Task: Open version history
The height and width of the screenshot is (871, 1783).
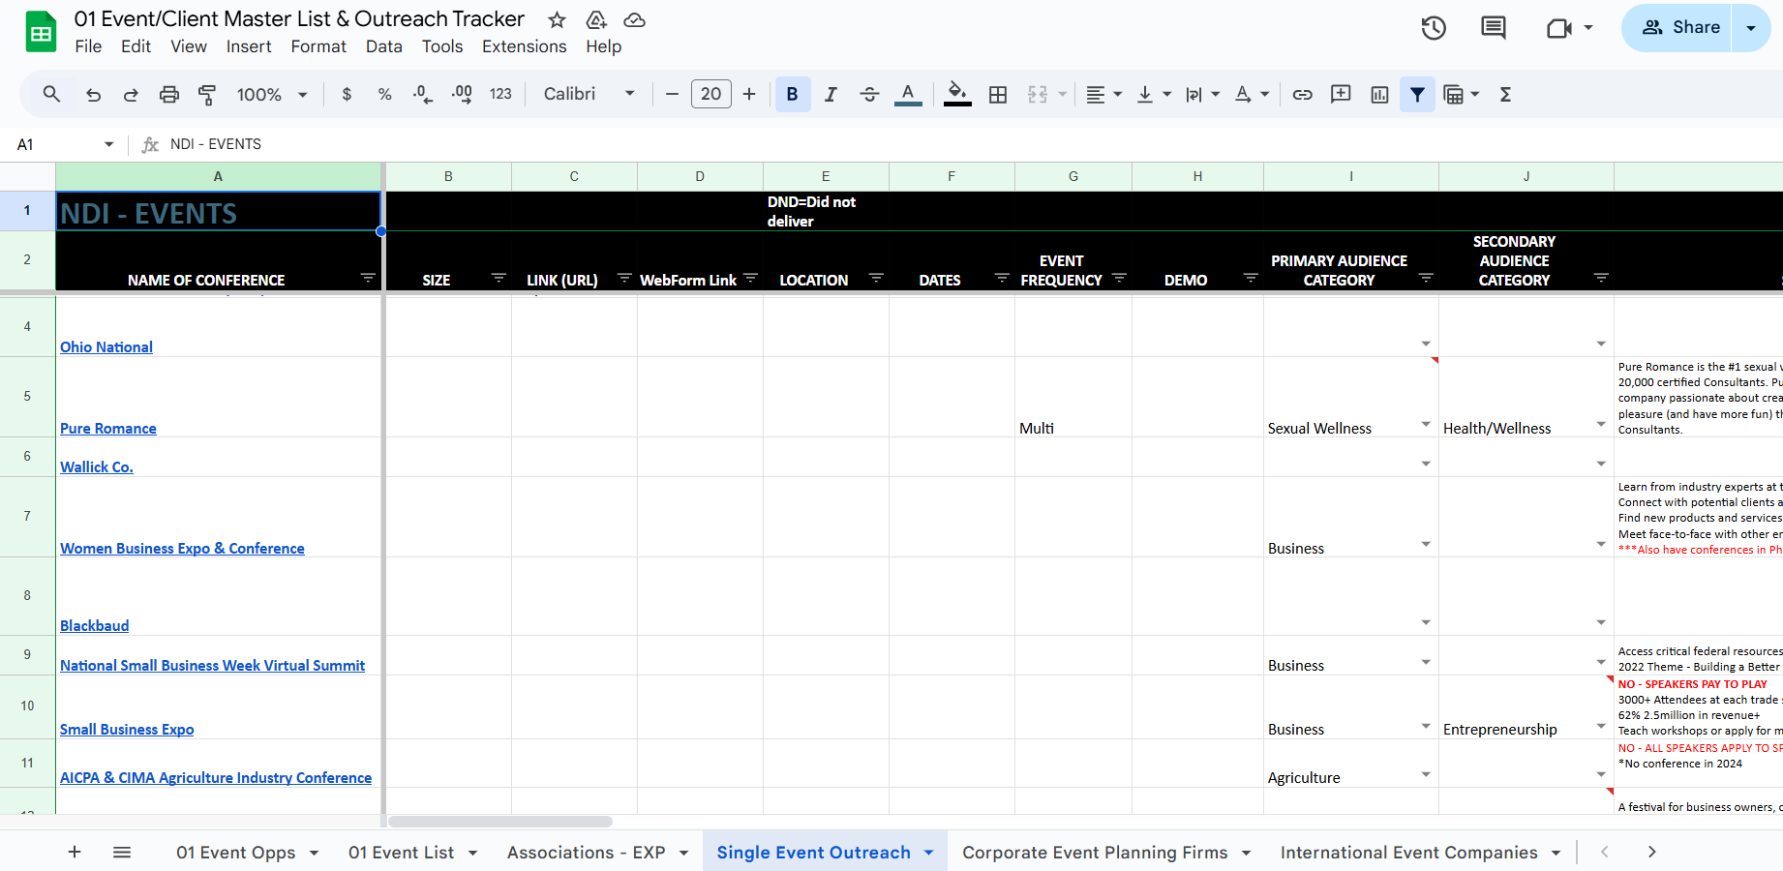Action: point(1434,28)
